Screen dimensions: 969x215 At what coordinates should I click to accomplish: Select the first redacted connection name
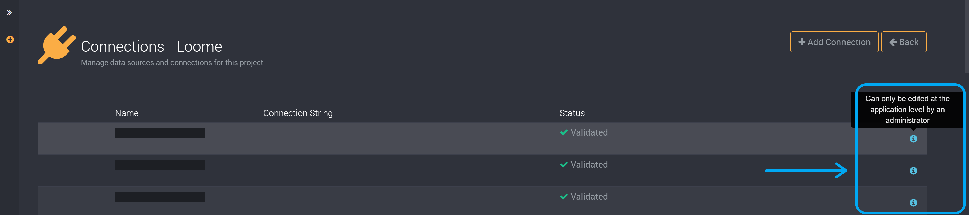(160, 133)
